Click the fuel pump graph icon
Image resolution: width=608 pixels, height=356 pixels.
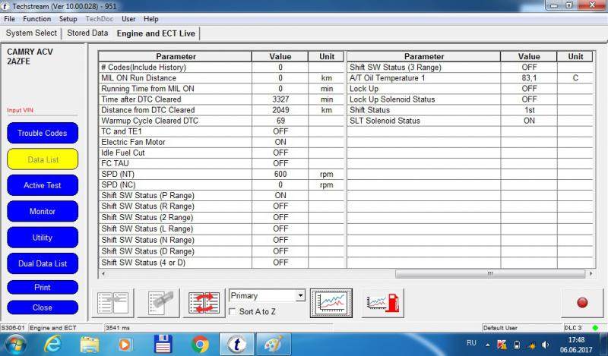(382, 302)
